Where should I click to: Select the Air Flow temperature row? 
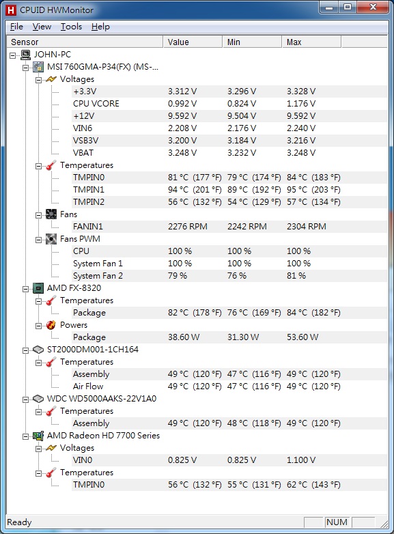tap(229, 387)
